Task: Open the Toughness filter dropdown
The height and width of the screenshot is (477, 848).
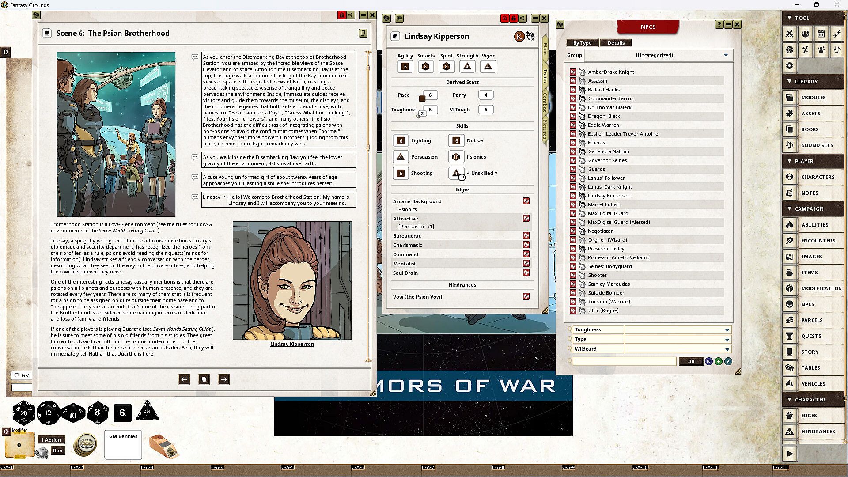Action: click(727, 330)
